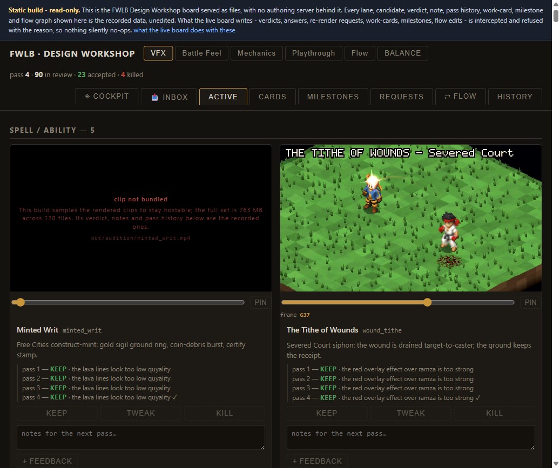The width and height of the screenshot is (560, 468).
Task: Click the 'Minted Writ' card title
Action: [x=37, y=330]
